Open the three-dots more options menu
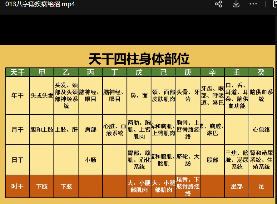 coord(253,4)
